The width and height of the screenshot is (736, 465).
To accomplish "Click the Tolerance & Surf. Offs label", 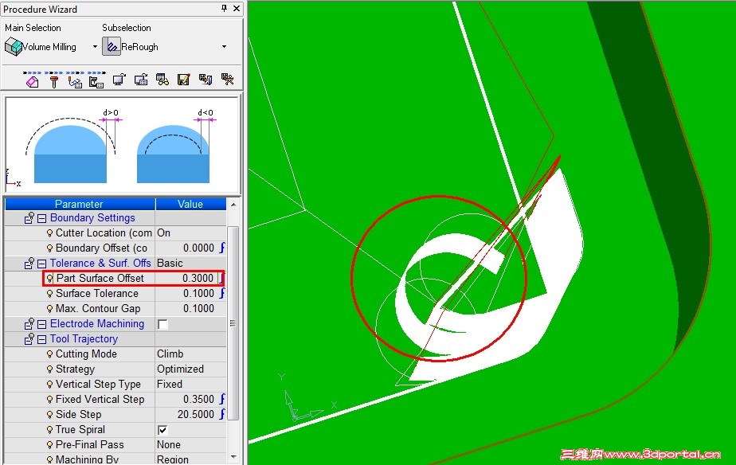I will 100,264.
